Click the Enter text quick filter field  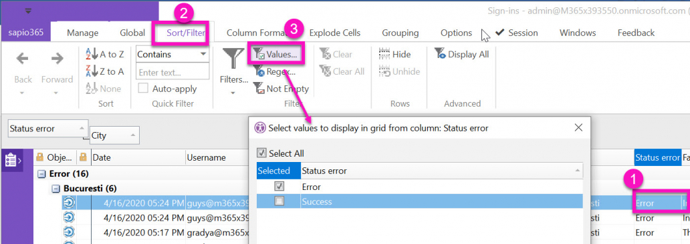(172, 72)
